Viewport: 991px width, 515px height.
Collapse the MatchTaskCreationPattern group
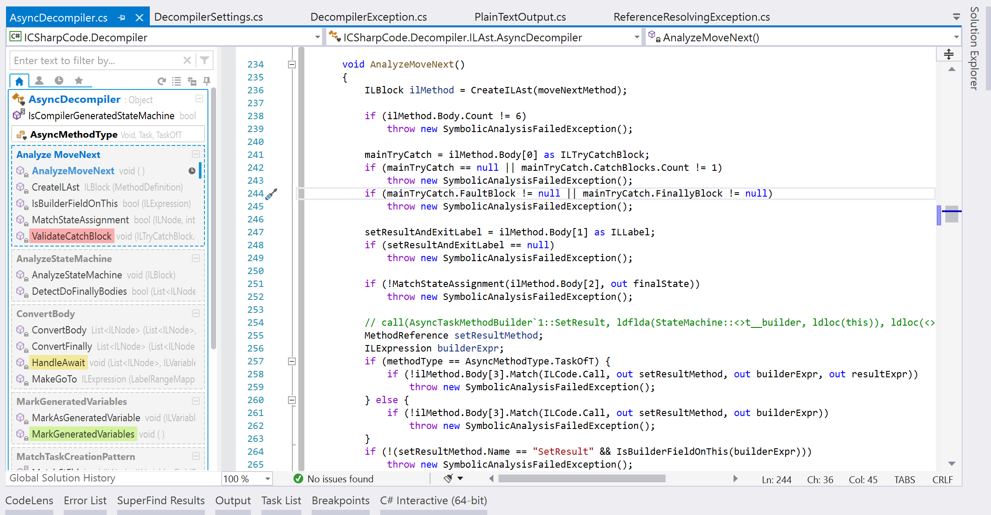tap(196, 456)
